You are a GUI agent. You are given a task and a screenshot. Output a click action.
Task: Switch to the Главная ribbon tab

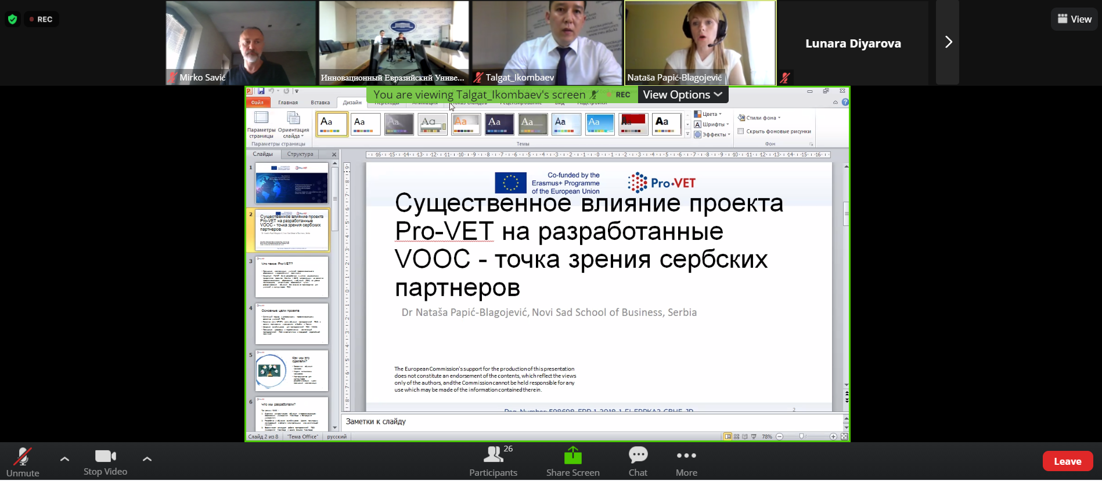click(x=288, y=103)
